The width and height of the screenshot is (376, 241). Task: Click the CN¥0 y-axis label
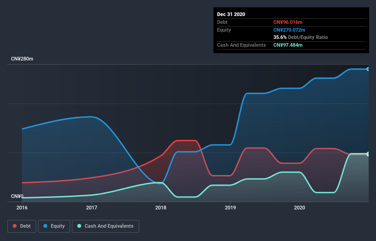(x=17, y=196)
